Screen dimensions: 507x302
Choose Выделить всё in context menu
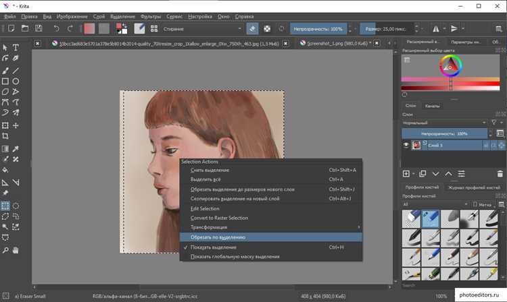[x=271, y=179]
